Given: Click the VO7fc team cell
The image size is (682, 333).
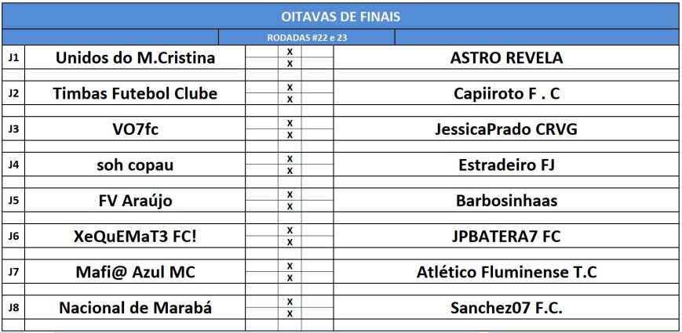Looking at the screenshot, I should coord(135,129).
